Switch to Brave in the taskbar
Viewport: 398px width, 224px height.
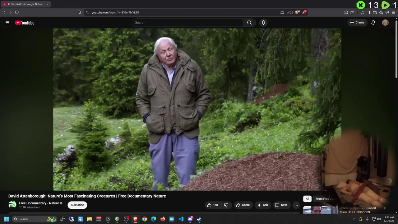[135, 219]
